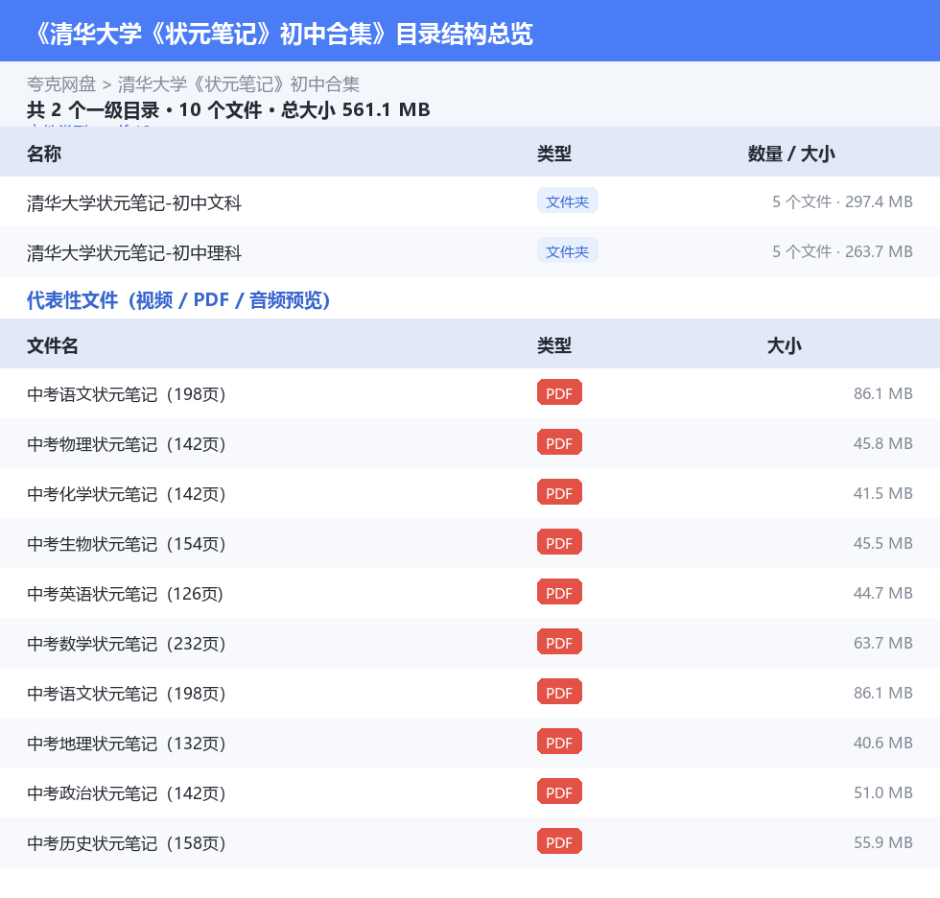
Task: Select the 55.9 MB size value
Action: (x=883, y=841)
